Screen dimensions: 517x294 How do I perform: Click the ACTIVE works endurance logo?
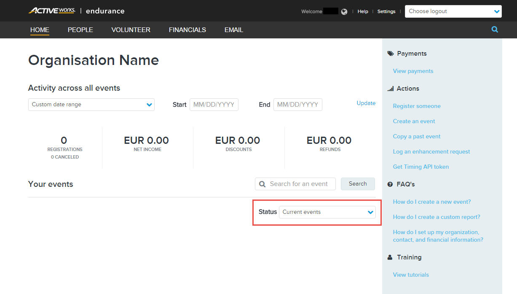76,11
